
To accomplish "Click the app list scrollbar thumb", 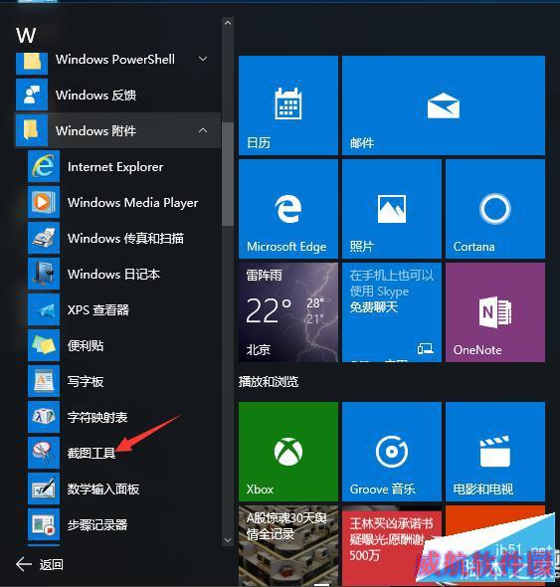I will (x=228, y=174).
